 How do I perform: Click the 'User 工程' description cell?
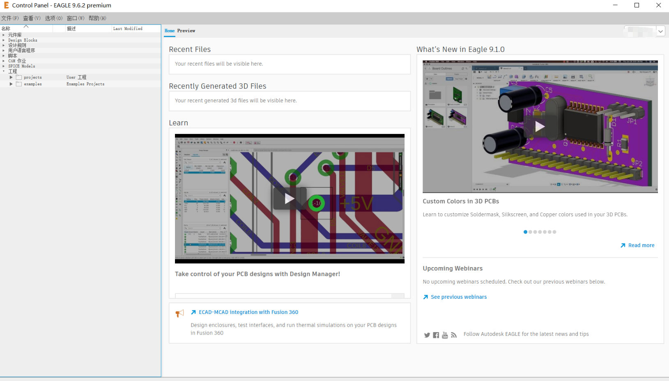(76, 77)
